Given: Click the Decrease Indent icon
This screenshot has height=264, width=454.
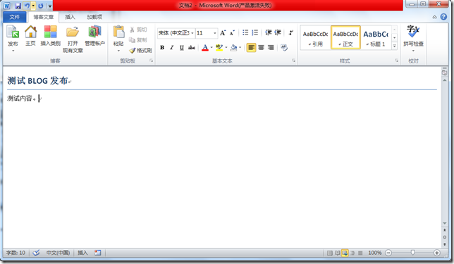Looking at the screenshot, I should coord(269,32).
